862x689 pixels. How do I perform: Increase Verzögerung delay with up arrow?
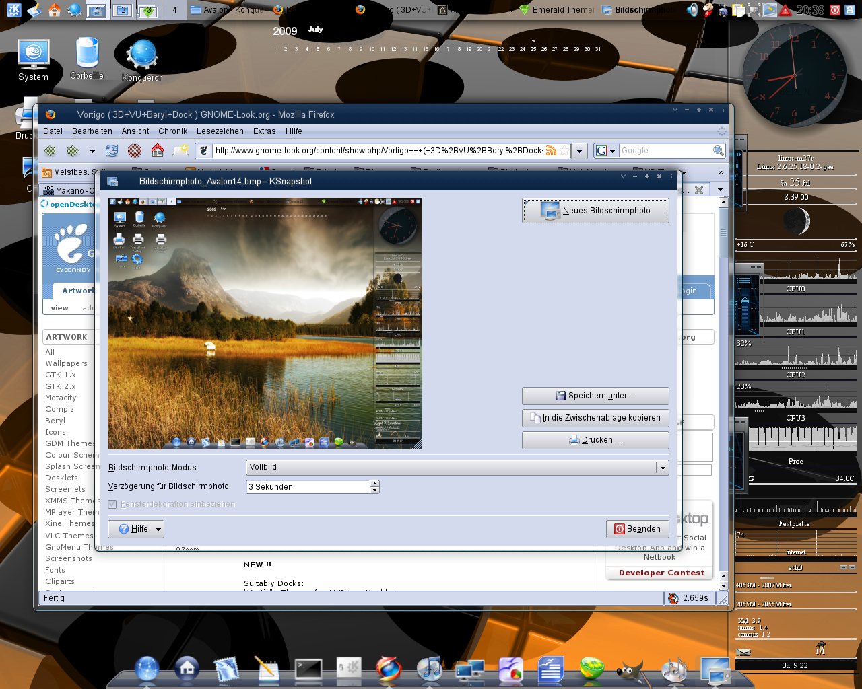tap(375, 483)
